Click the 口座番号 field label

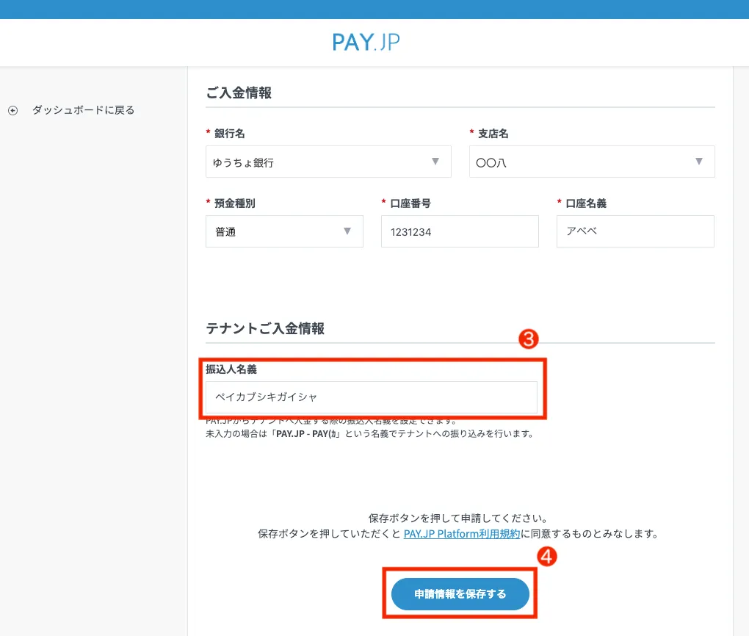[x=410, y=203]
